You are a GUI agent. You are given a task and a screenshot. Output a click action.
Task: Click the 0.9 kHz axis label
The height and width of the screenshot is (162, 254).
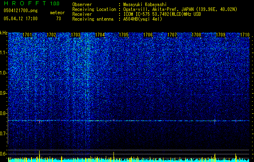[x=3, y=93]
